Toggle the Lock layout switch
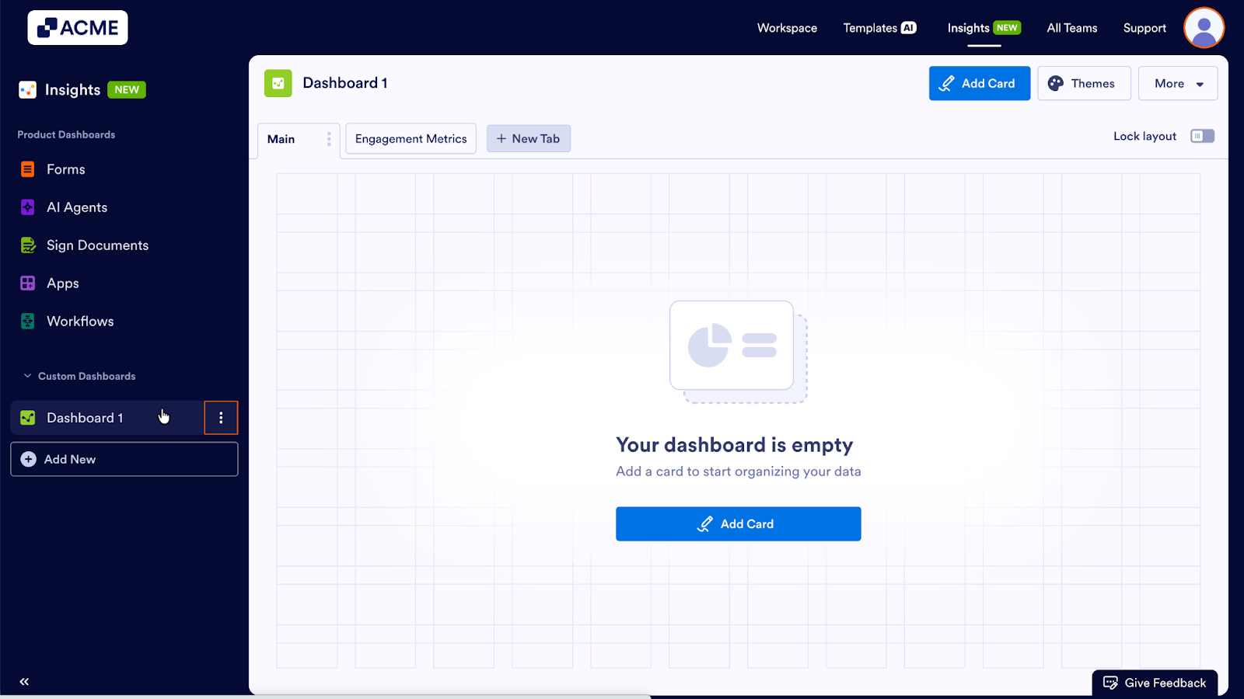This screenshot has width=1244, height=699. point(1202,135)
